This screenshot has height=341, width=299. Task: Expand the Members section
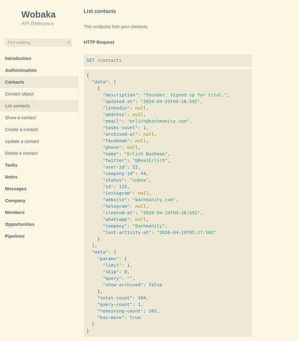click(x=14, y=212)
